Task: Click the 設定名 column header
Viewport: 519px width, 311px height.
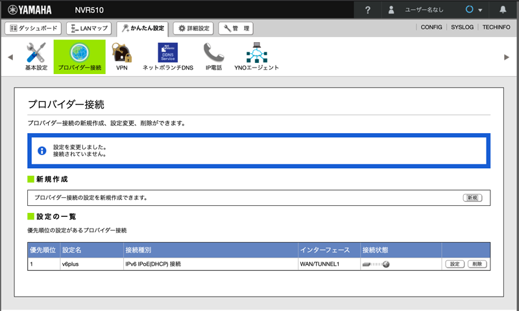Action: tap(91, 250)
